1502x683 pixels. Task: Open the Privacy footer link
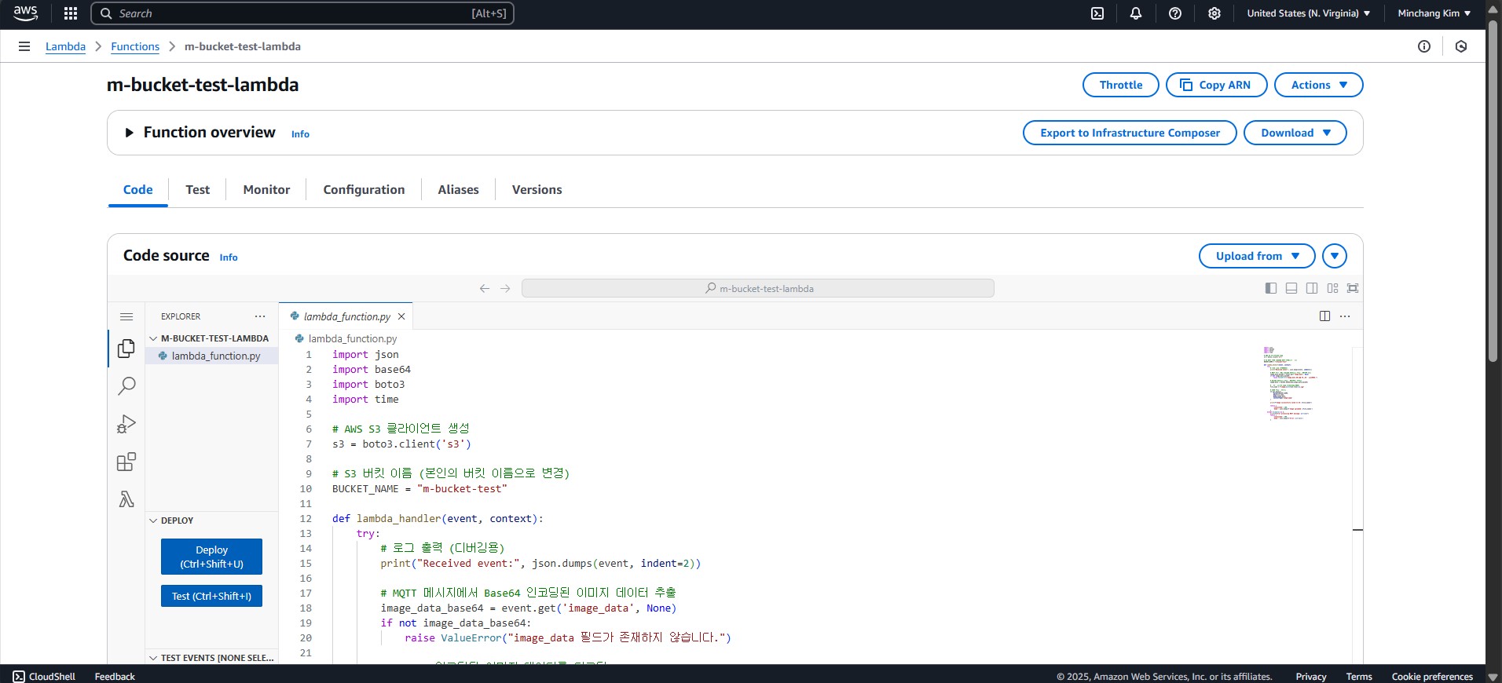click(x=1311, y=676)
